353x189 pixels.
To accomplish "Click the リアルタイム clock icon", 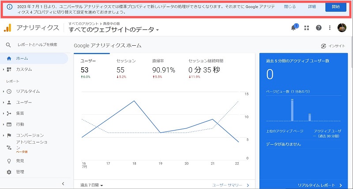I will point(9,91).
